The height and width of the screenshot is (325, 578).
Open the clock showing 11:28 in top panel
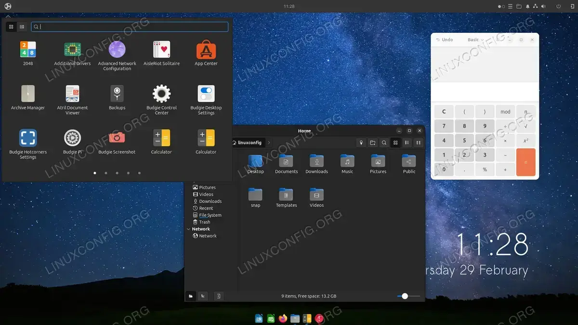point(289,6)
